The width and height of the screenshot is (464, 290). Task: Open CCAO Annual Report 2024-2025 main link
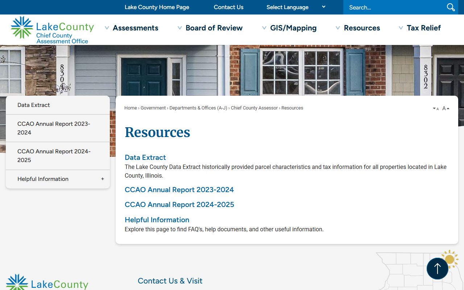point(179,205)
